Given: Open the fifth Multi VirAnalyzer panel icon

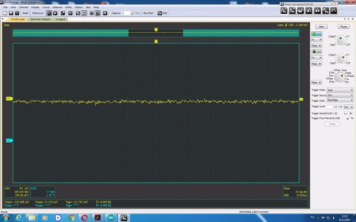Looking at the screenshot, I should point(317,10).
